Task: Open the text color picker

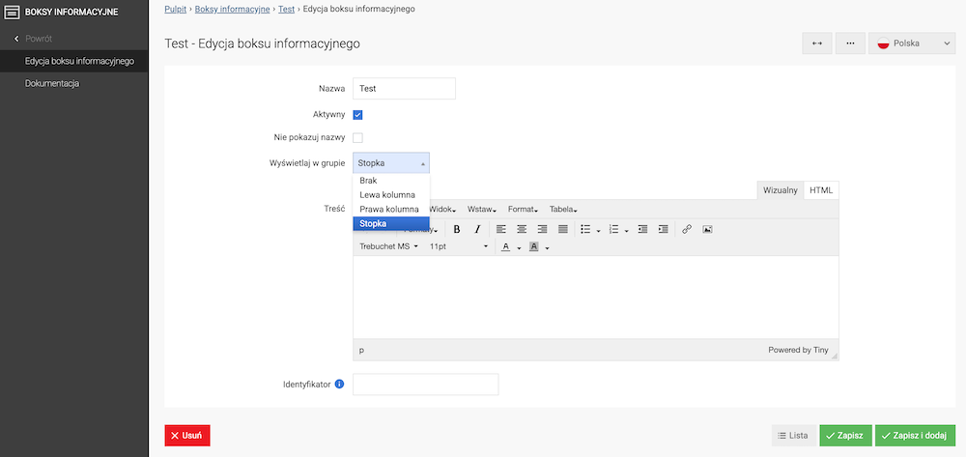Action: [505, 247]
